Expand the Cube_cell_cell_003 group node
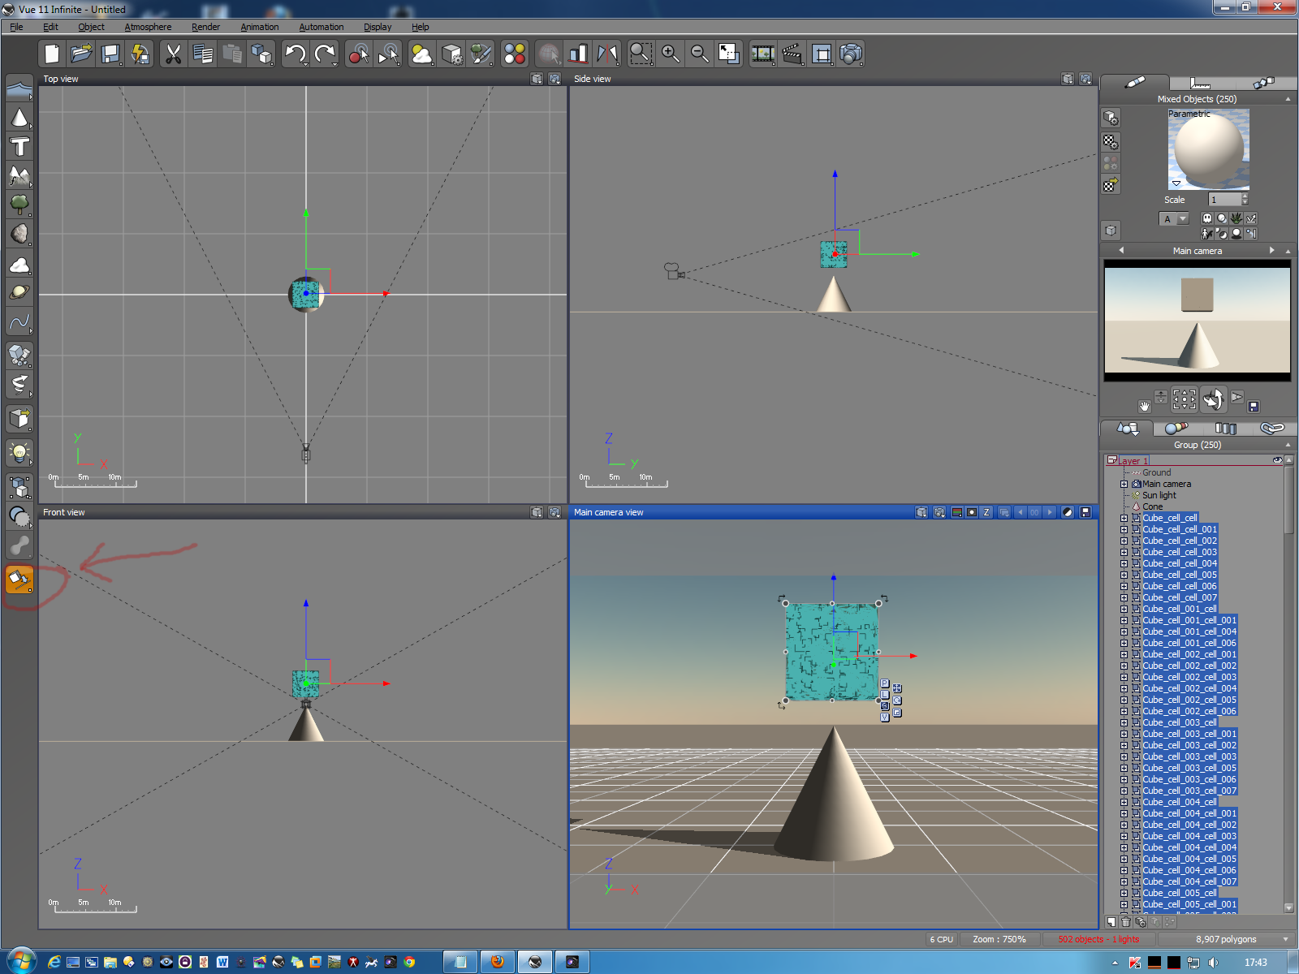 [x=1124, y=552]
